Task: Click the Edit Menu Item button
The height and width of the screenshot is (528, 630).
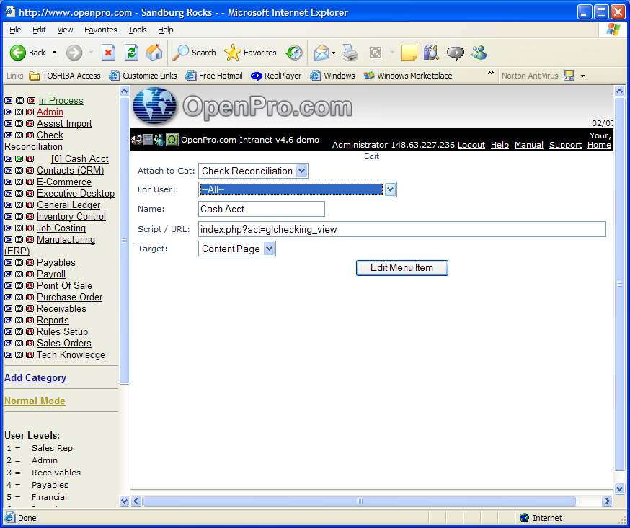Action: [x=401, y=268]
